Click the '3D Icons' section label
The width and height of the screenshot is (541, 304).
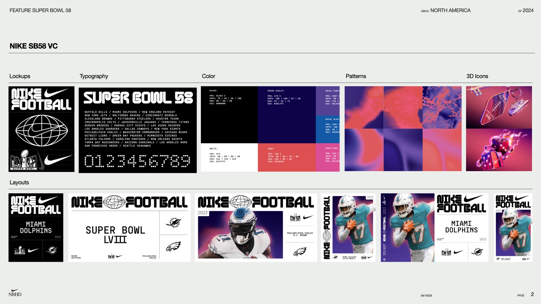[x=477, y=76]
